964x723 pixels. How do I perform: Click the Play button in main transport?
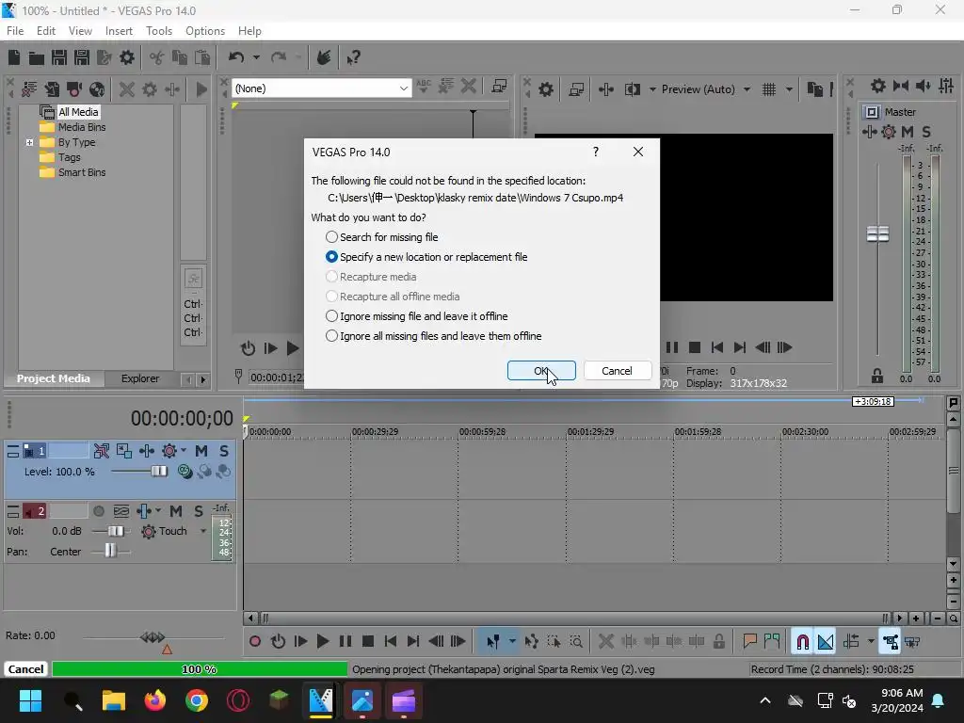coord(322,642)
